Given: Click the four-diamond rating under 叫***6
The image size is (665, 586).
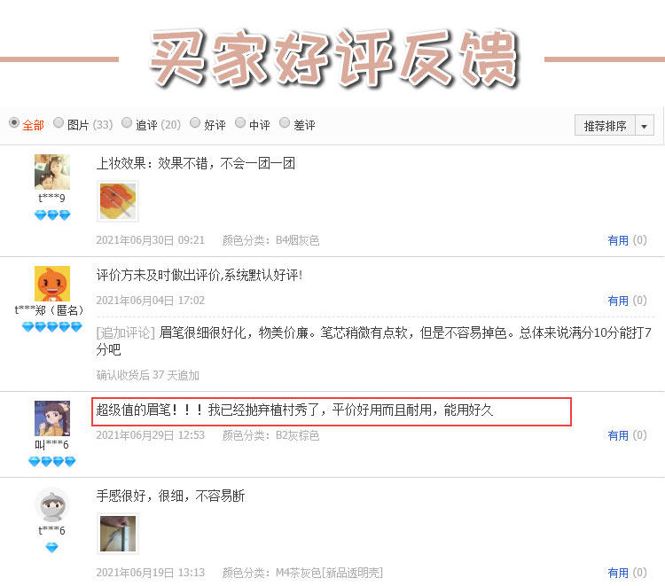Looking at the screenshot, I should 52,461.
